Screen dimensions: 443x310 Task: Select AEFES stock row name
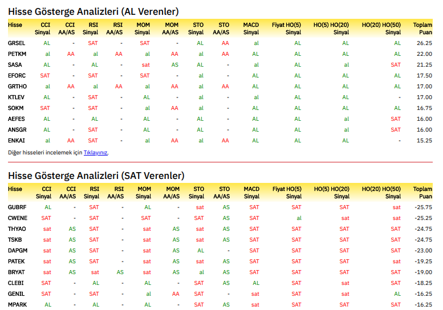click(17, 119)
